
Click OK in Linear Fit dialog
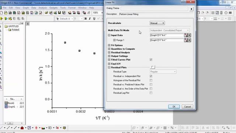point(174,107)
